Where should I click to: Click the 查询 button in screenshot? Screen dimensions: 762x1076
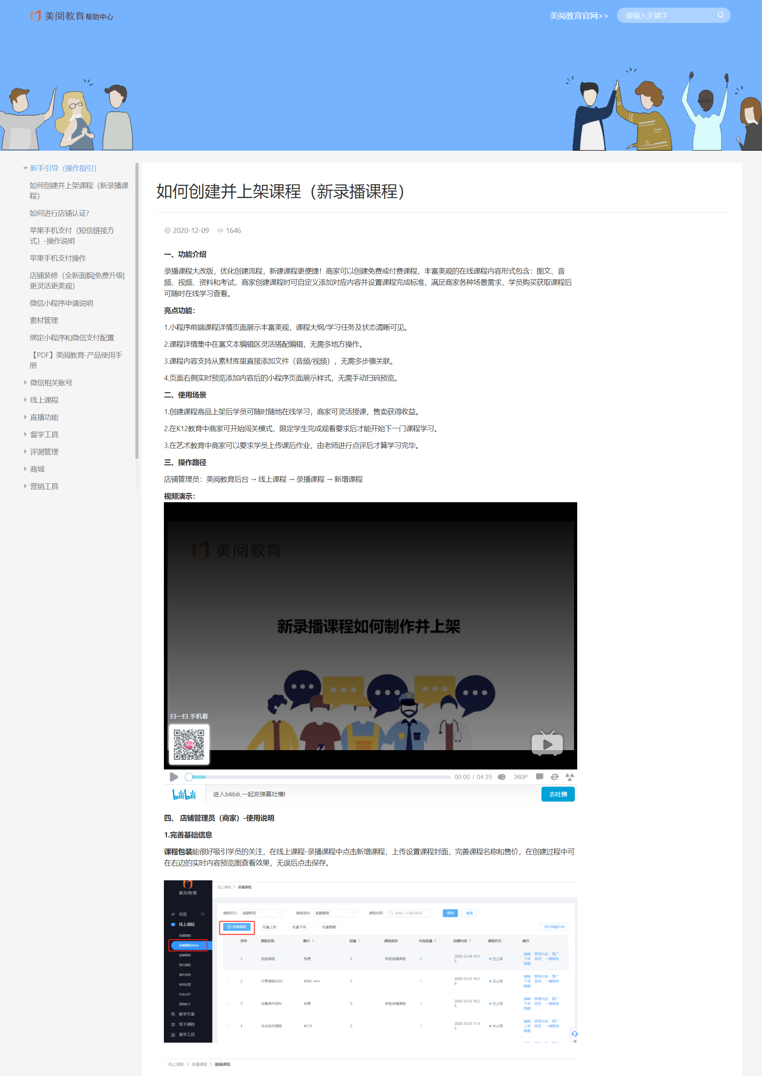pyautogui.click(x=450, y=913)
